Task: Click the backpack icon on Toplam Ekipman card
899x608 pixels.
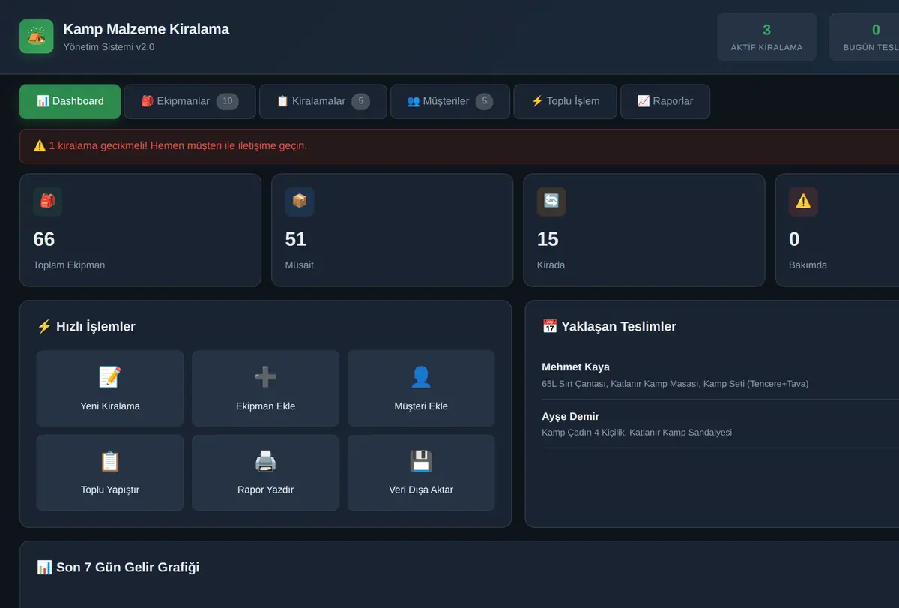Action: [48, 202]
